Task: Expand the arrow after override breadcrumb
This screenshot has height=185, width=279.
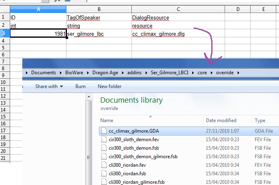Action: click(238, 73)
